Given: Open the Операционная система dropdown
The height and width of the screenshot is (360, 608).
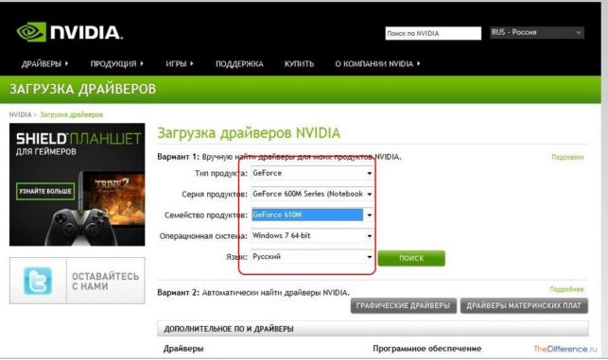Looking at the screenshot, I should pos(312,235).
